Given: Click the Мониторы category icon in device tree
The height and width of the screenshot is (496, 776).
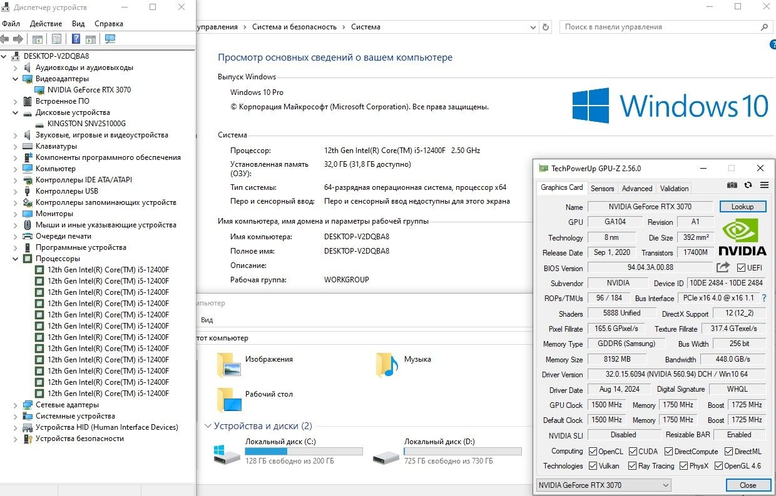Looking at the screenshot, I should coord(28,214).
